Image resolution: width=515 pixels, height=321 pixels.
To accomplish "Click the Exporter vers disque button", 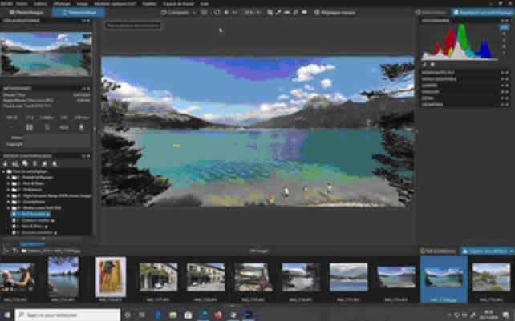I will click(485, 251).
